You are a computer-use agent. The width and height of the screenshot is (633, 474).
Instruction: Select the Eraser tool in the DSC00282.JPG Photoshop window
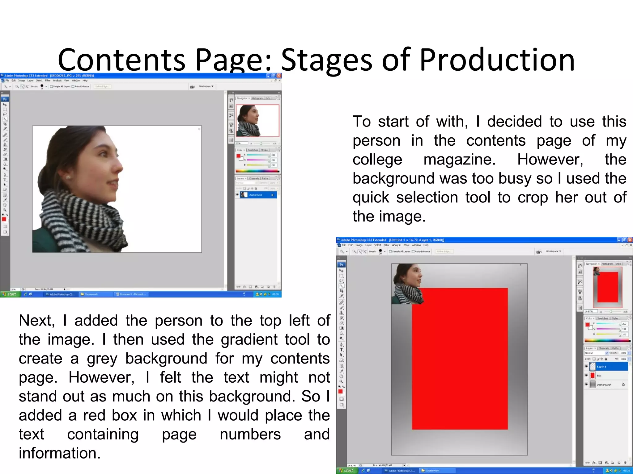5,154
